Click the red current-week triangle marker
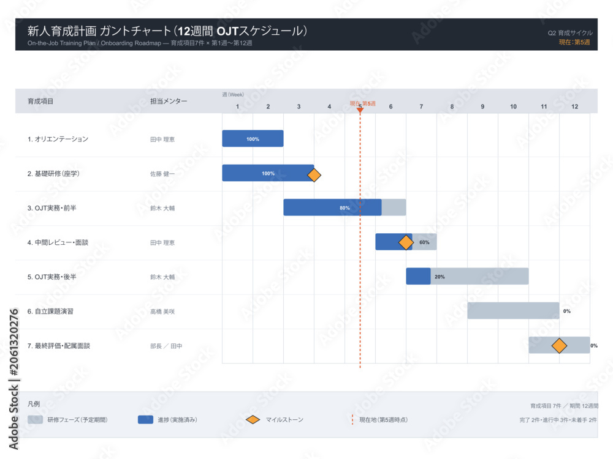This screenshot has height=459, width=613. coord(360,110)
